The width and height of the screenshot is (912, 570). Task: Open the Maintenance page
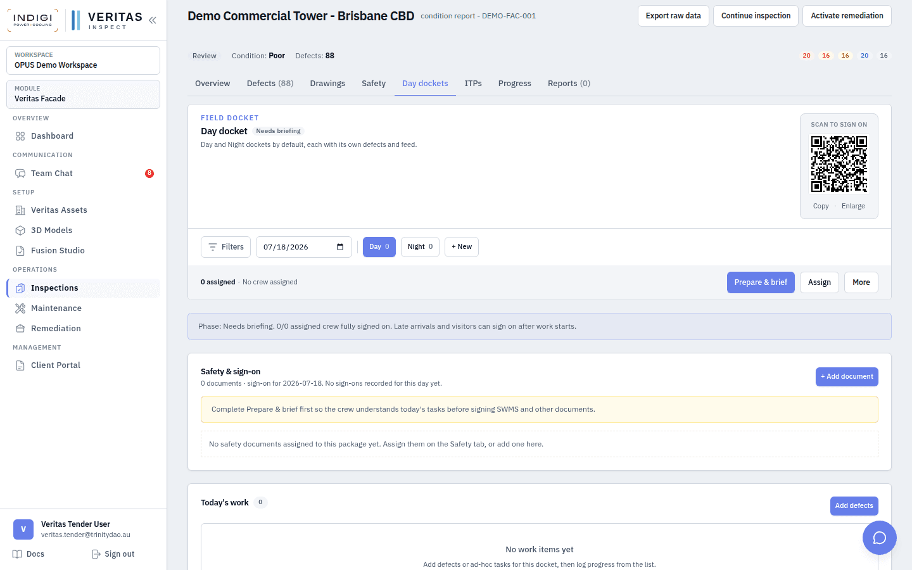(83, 308)
